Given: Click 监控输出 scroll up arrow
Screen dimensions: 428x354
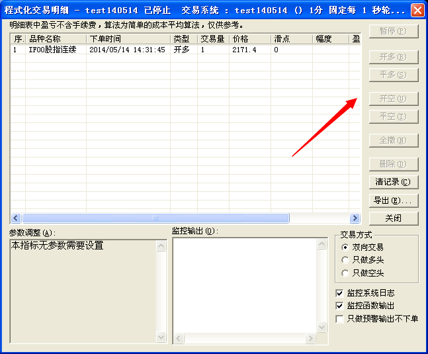Looking at the screenshot, I should 321,244.
